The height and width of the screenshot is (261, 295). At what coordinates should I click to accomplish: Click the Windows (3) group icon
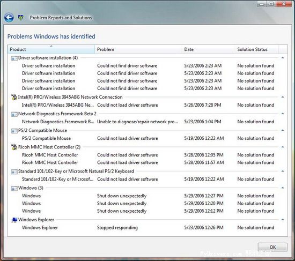pyautogui.click(x=14, y=188)
